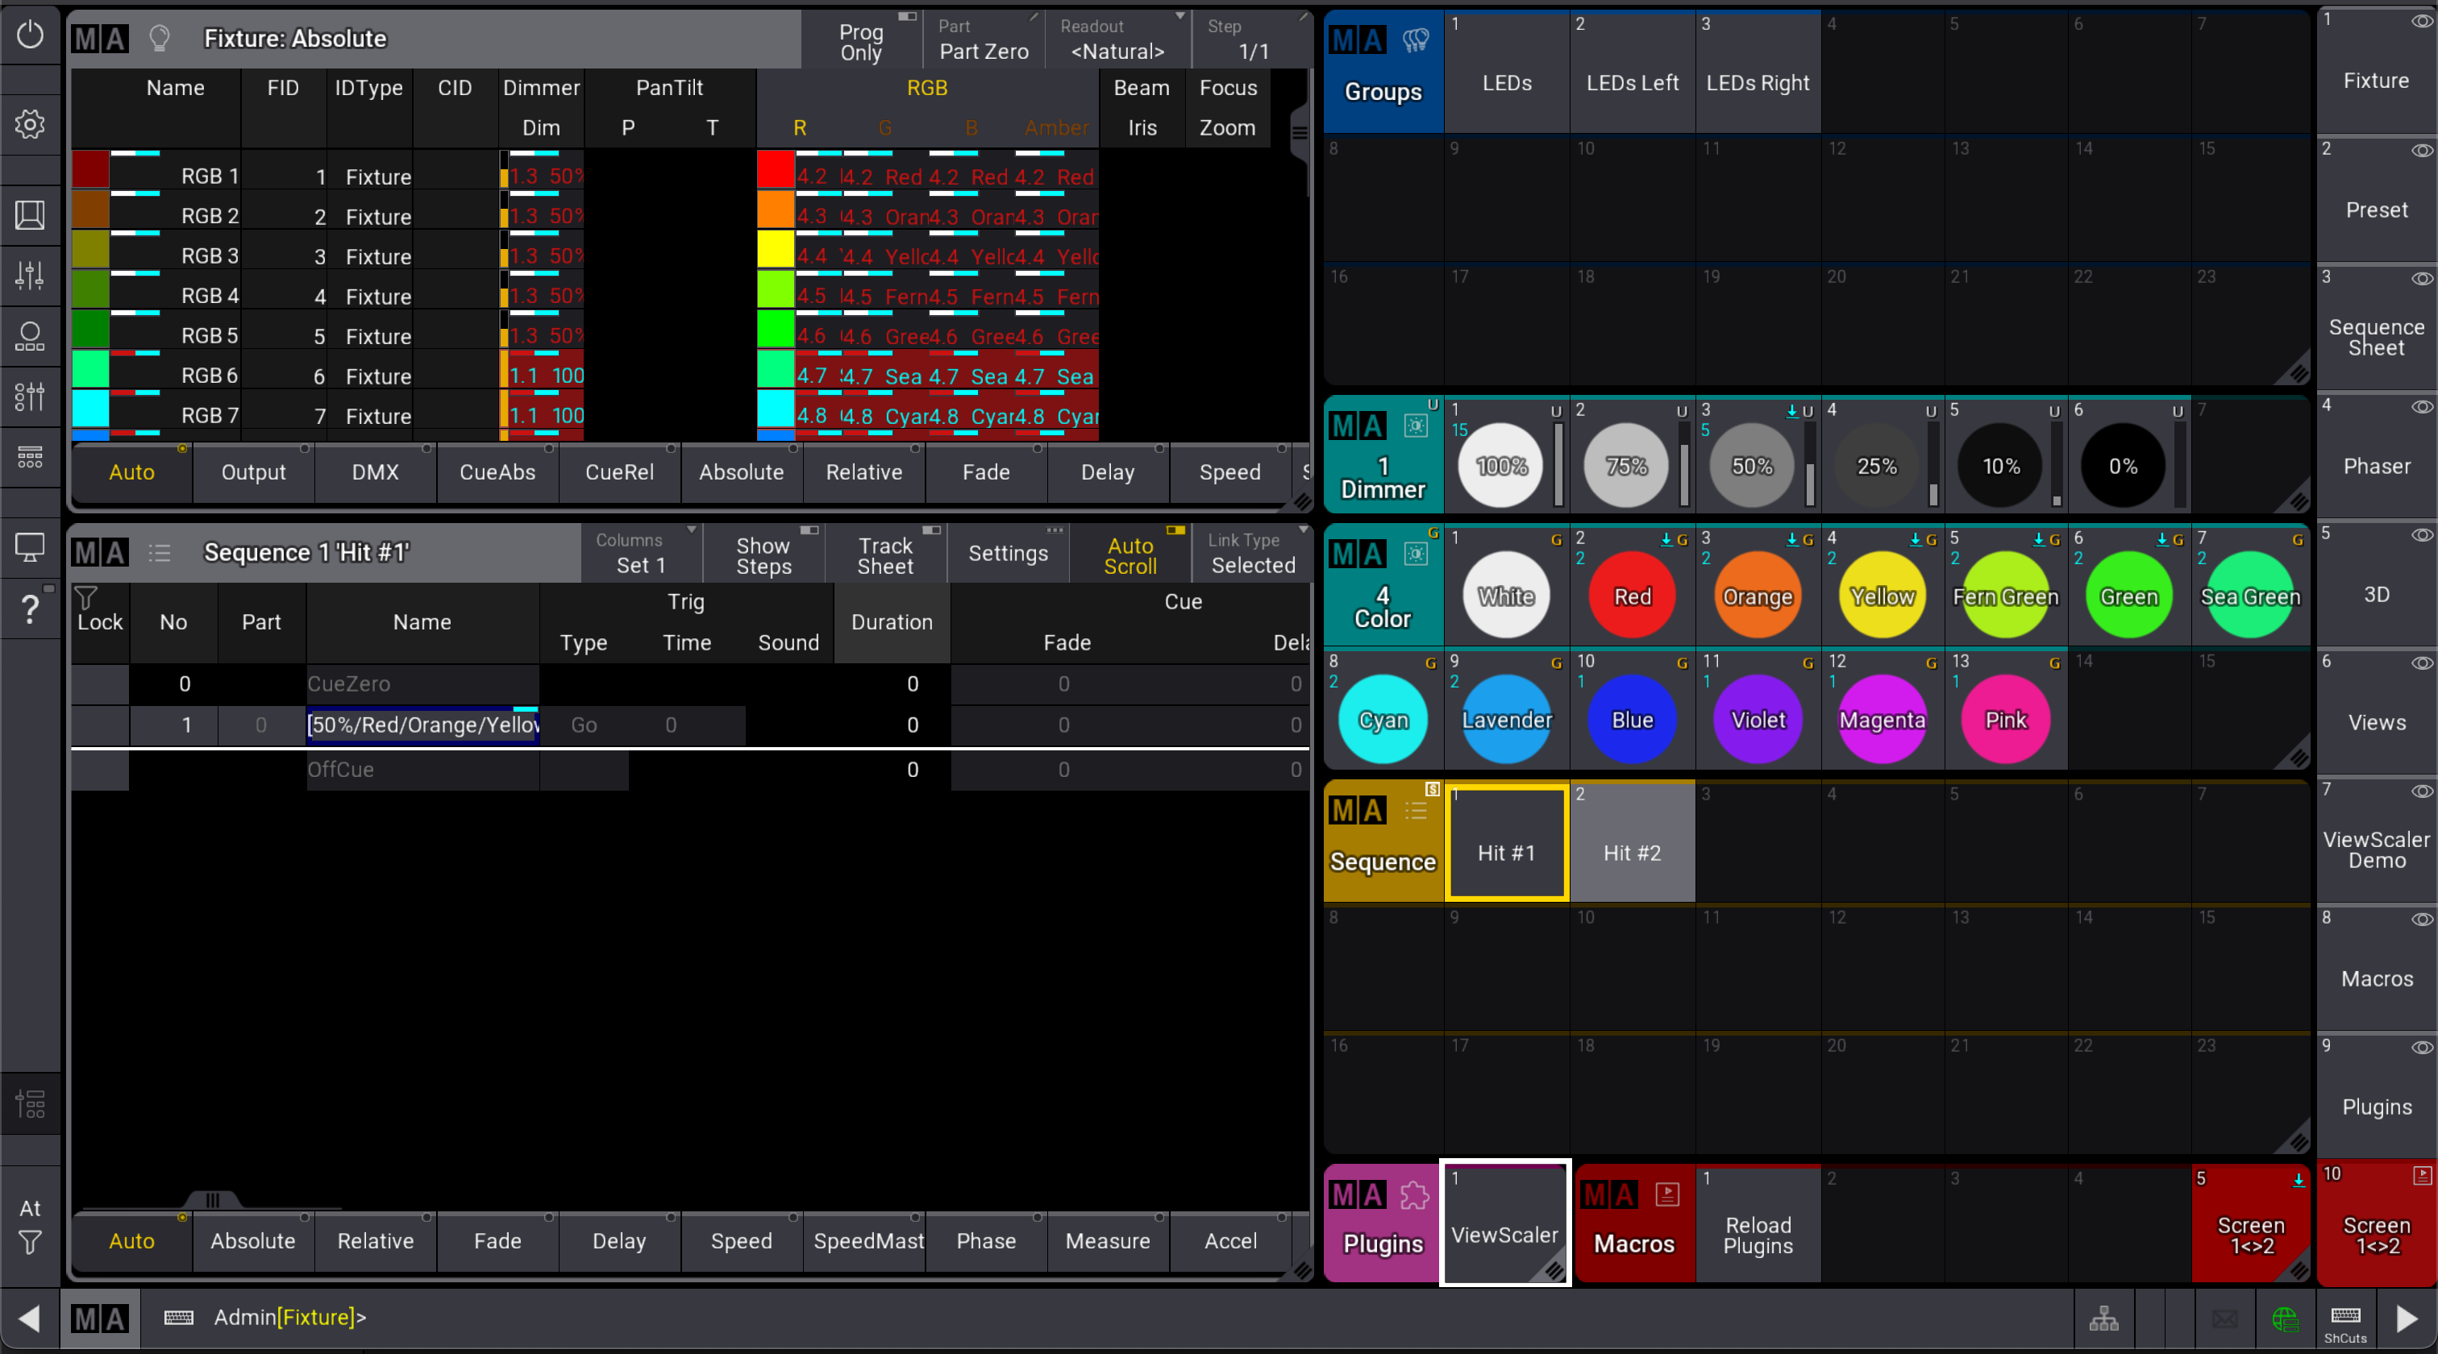Select Phase tab in Sequence sheet

pyautogui.click(x=986, y=1240)
